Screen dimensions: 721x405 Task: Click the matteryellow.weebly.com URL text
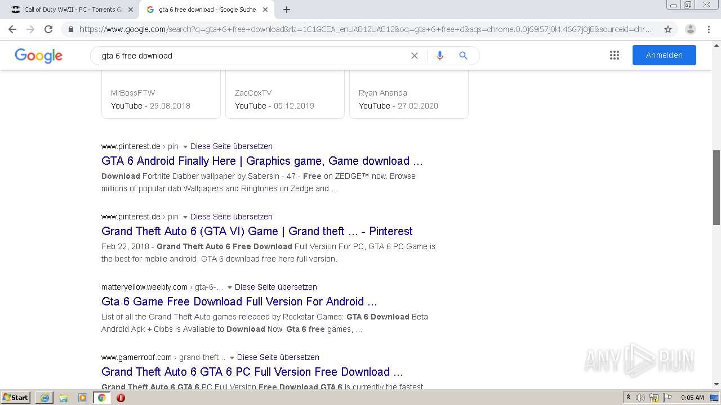pos(144,287)
